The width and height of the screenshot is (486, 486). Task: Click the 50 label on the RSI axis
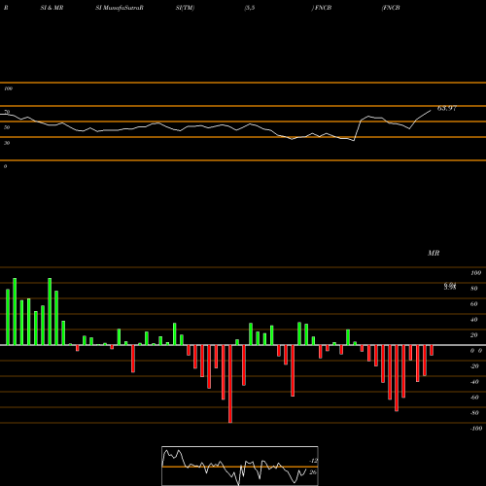coord(7,127)
